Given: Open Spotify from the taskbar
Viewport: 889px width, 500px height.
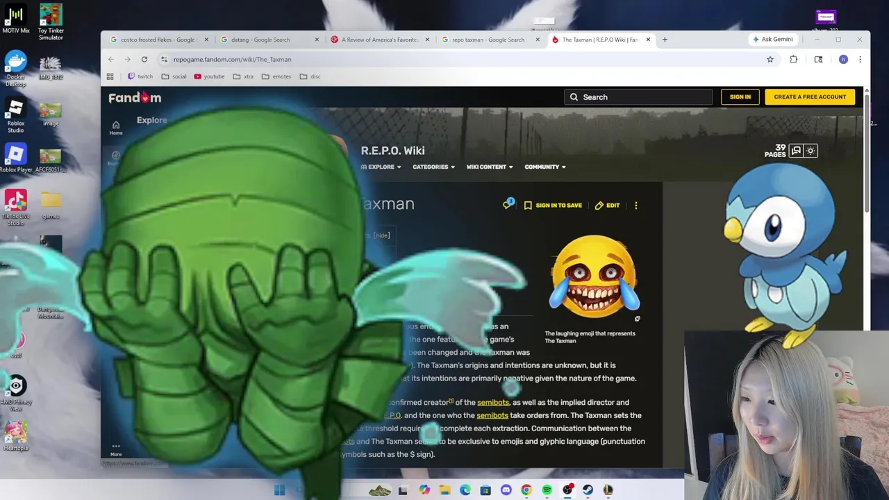Looking at the screenshot, I should (547, 490).
